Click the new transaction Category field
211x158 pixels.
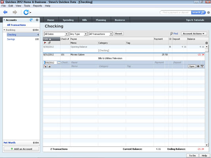click(112, 66)
